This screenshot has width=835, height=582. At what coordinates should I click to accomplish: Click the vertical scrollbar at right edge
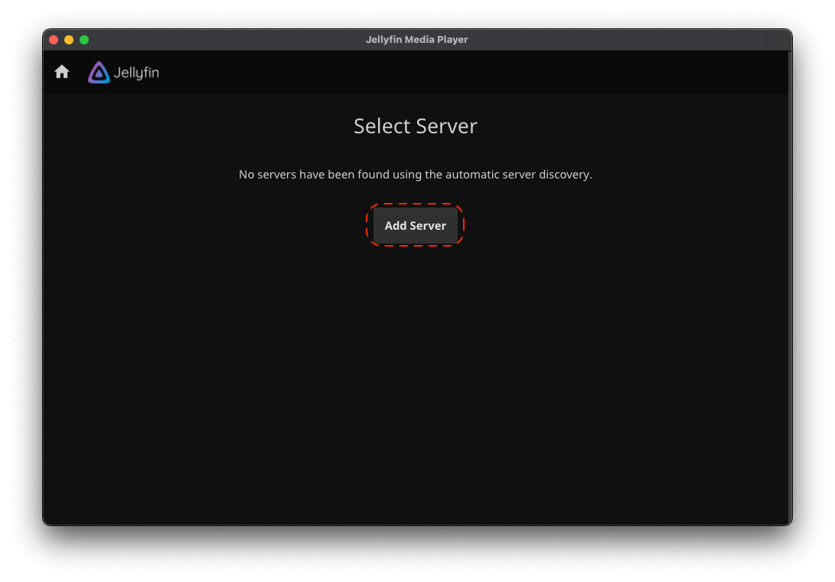[788, 283]
